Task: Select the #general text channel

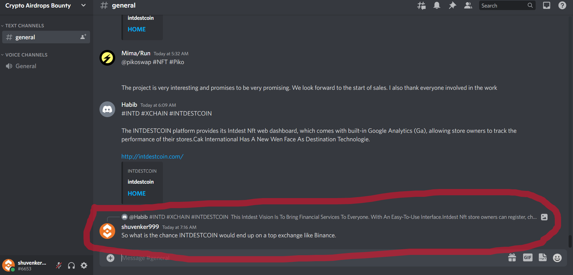Action: point(46,37)
